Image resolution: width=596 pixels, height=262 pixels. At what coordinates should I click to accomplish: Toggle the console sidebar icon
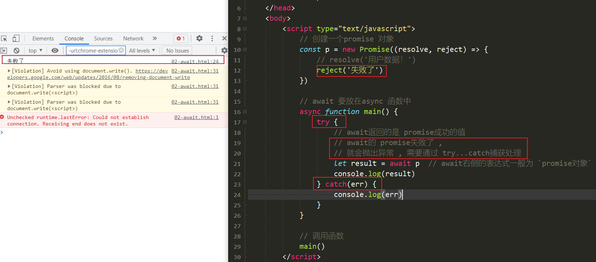pos(4,50)
